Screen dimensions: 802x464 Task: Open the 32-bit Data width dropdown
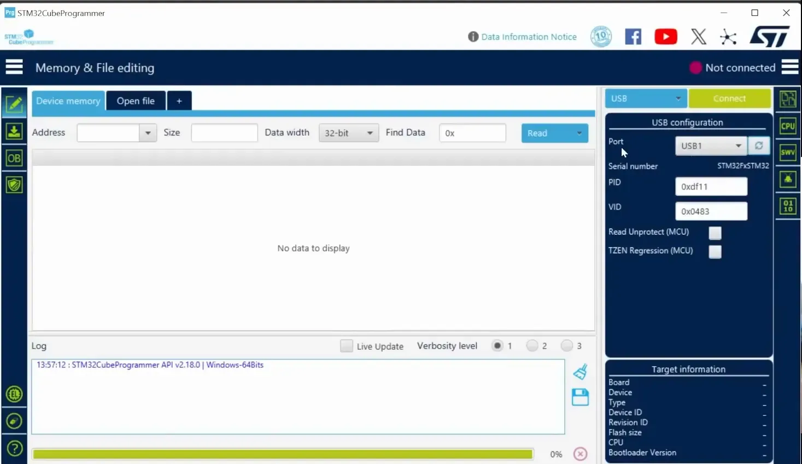349,133
